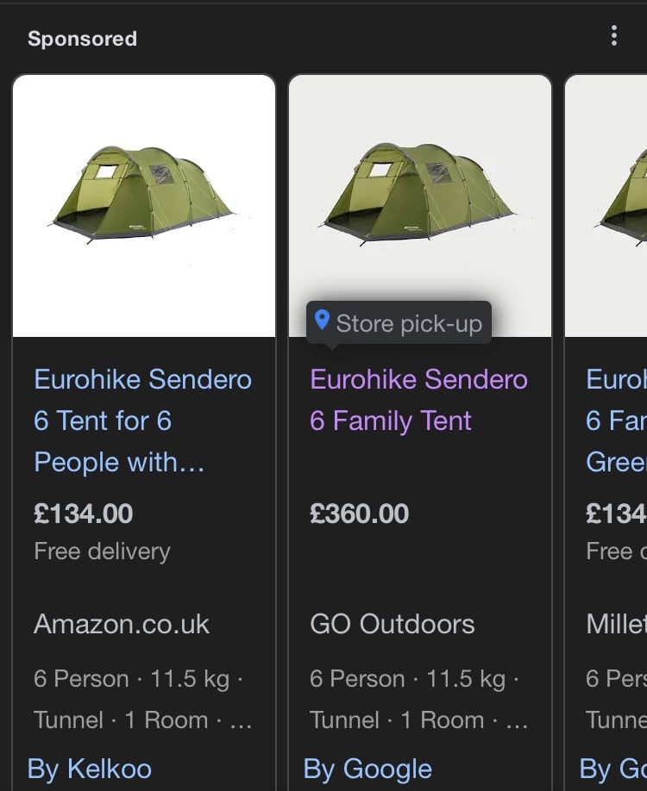This screenshot has width=647, height=791.
Task: Click the blue location pin icon
Action: [322, 321]
